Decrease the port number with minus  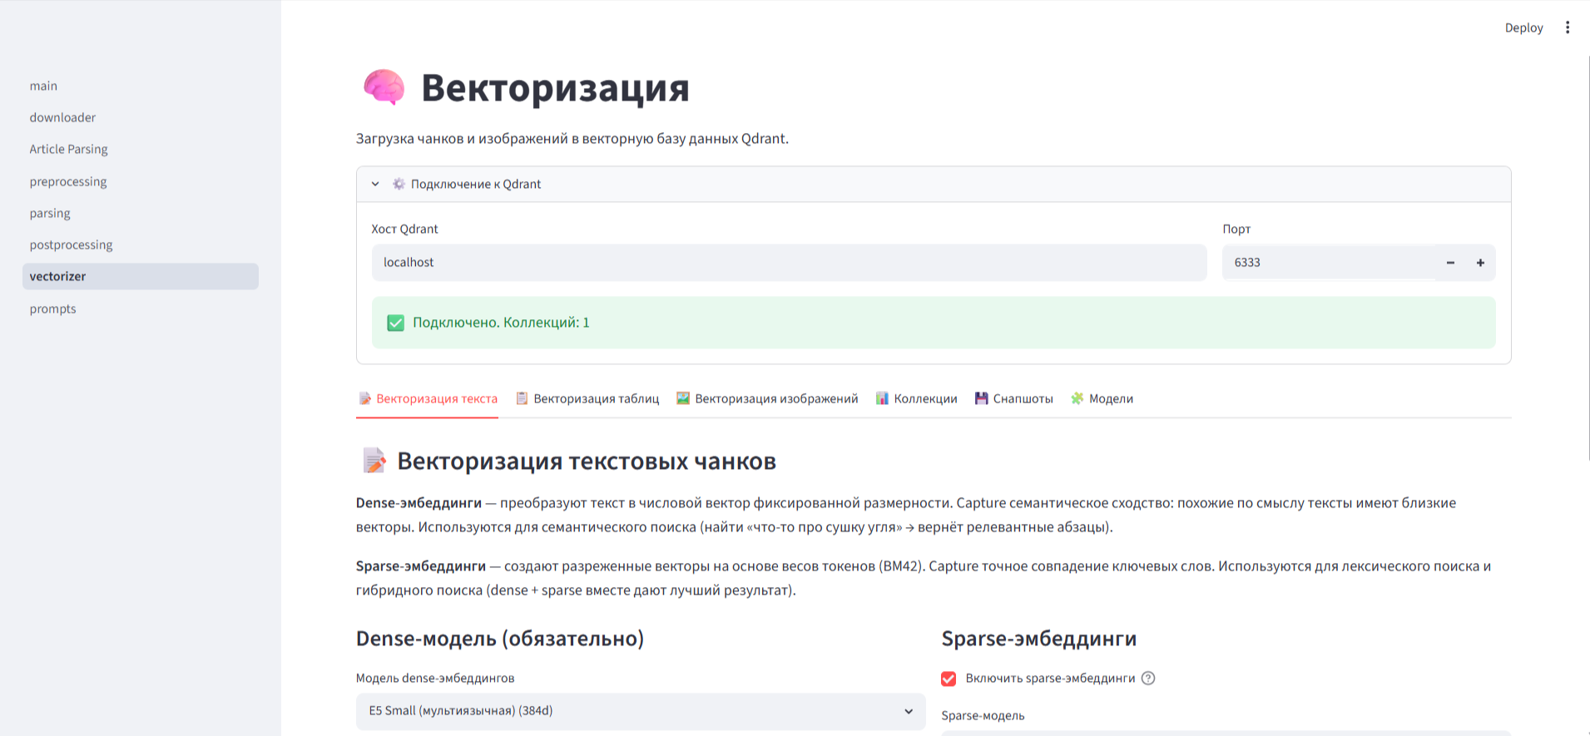pyautogui.click(x=1450, y=263)
